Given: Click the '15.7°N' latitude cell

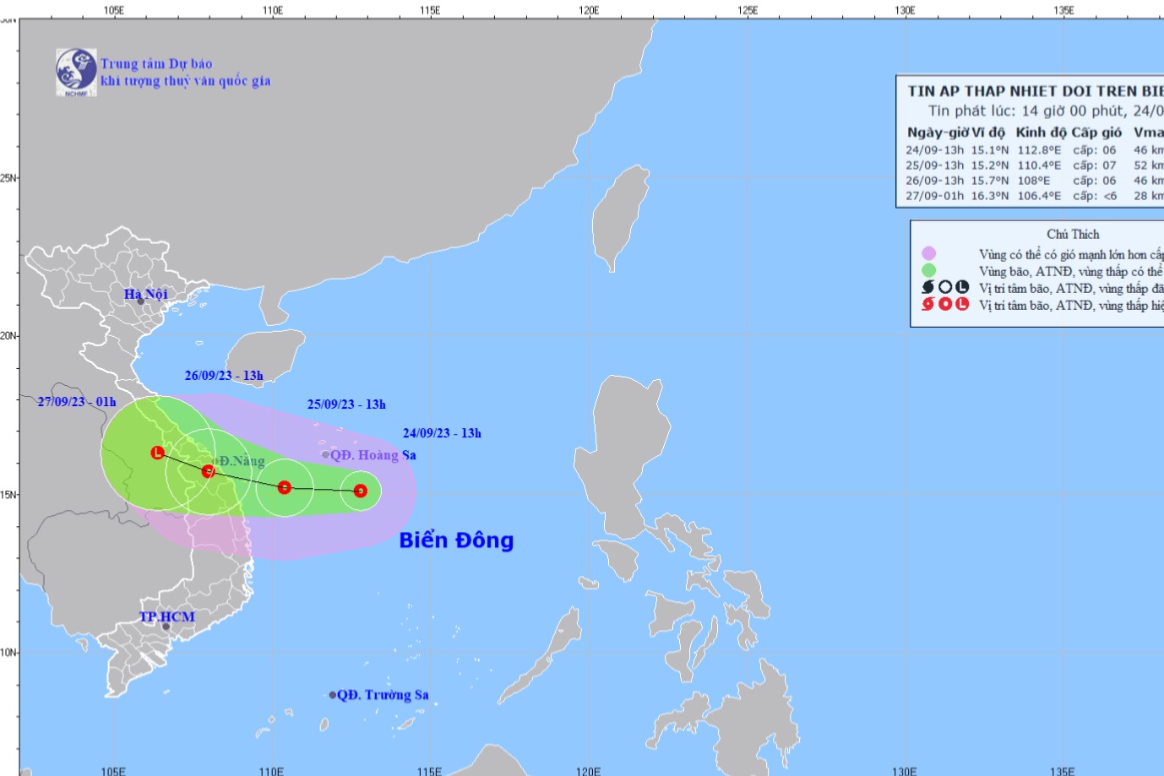Looking at the screenshot, I should tap(990, 181).
